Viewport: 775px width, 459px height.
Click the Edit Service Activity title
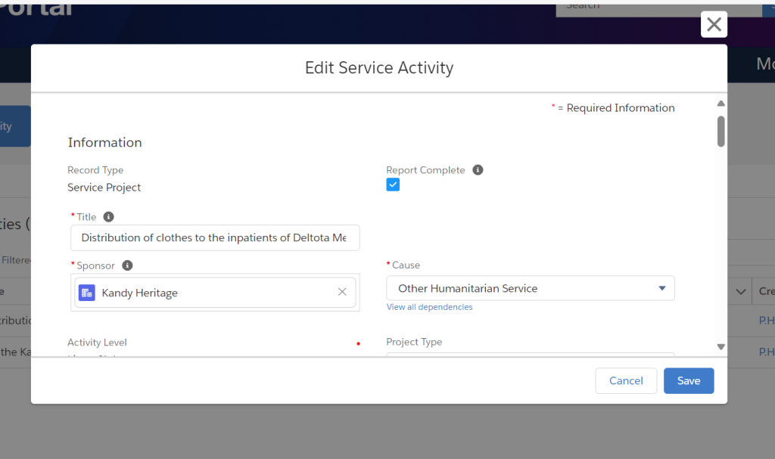tap(379, 68)
